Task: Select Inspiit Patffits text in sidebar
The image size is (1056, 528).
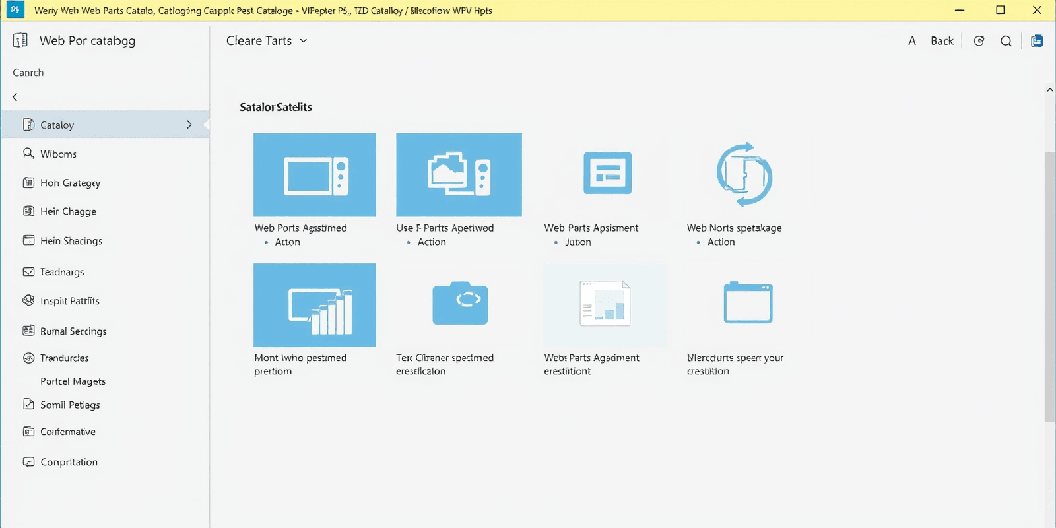Action: tap(70, 301)
